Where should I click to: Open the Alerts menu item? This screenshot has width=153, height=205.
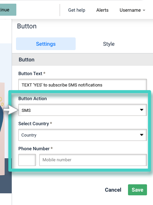102,10
